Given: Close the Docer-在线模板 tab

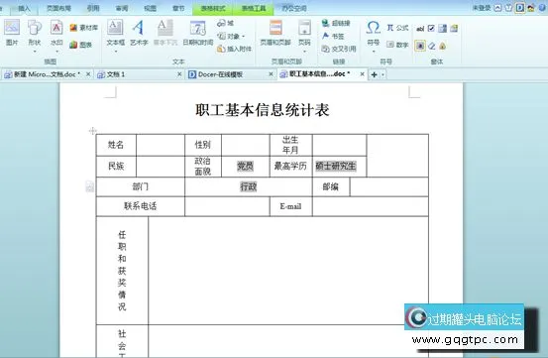Looking at the screenshot, I should tap(271, 74).
